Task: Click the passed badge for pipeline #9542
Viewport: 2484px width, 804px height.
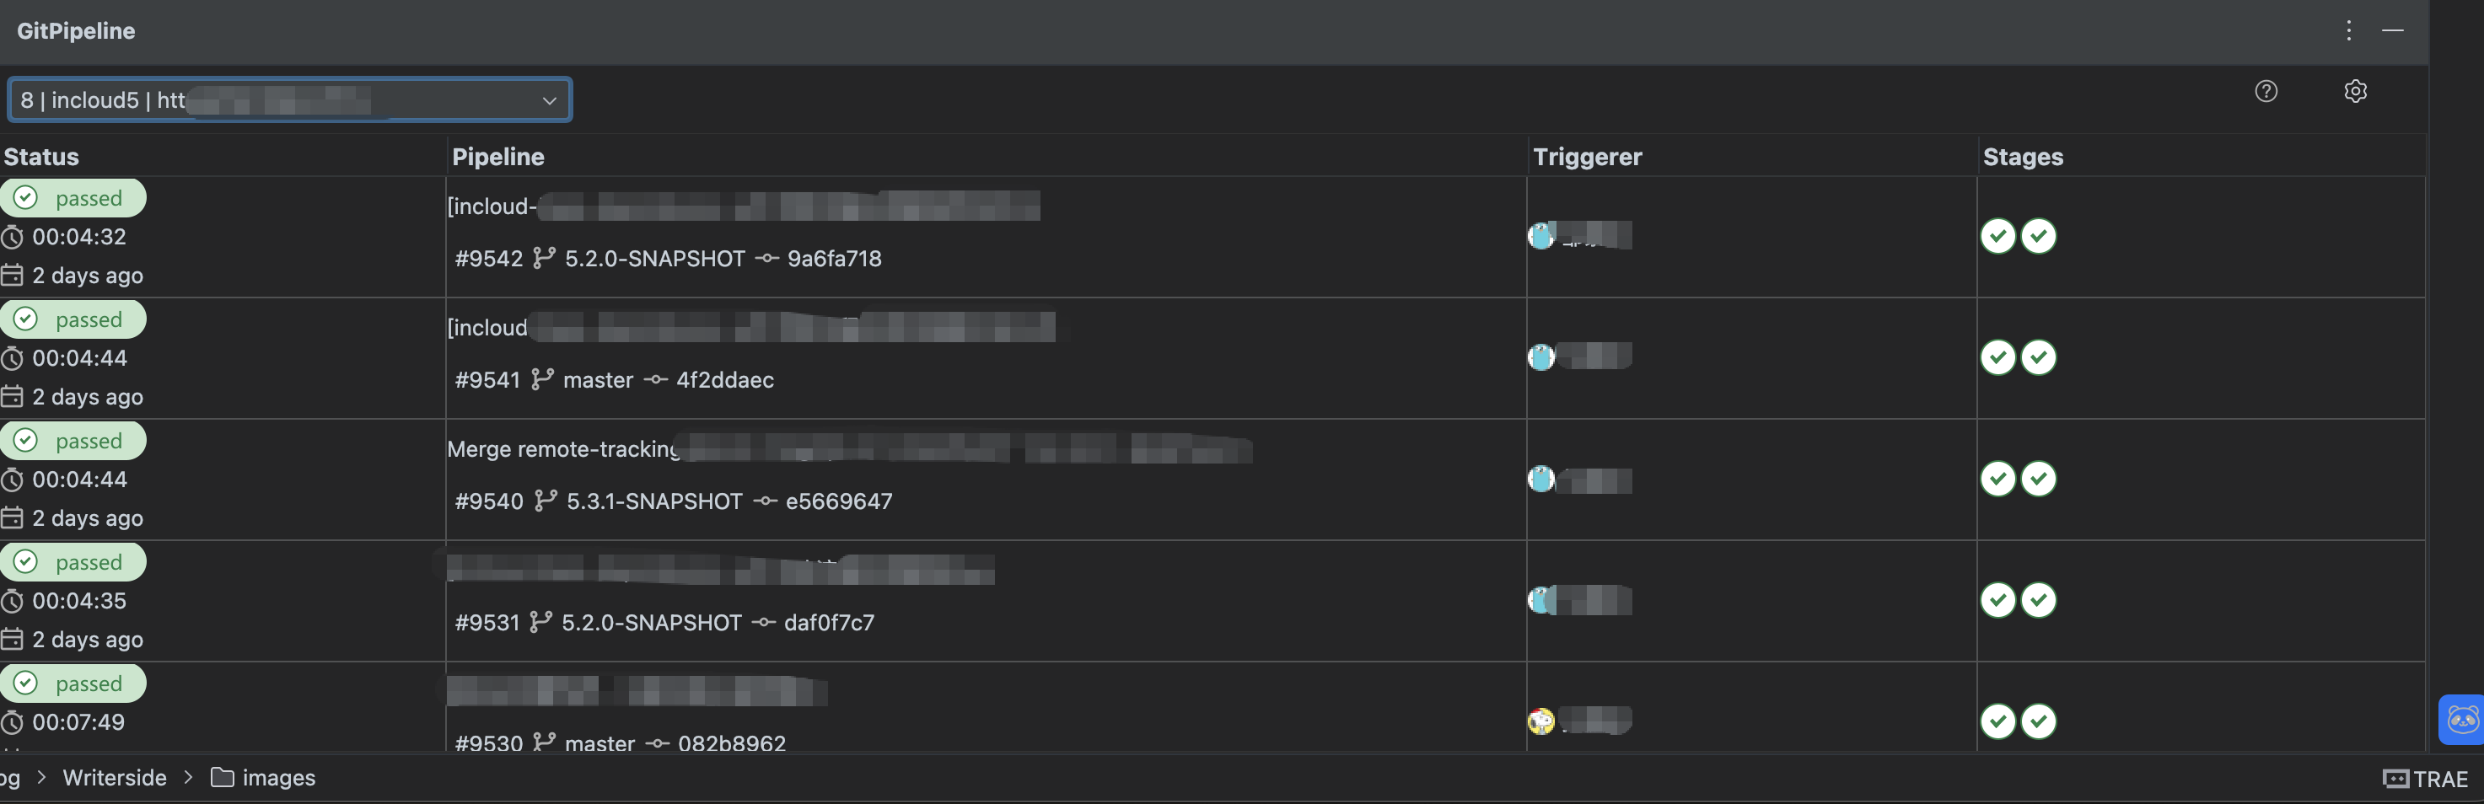Action: click(x=74, y=199)
